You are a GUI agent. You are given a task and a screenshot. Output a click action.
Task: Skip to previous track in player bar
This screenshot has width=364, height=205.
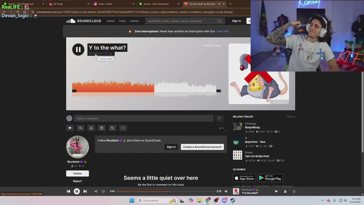click(68, 191)
